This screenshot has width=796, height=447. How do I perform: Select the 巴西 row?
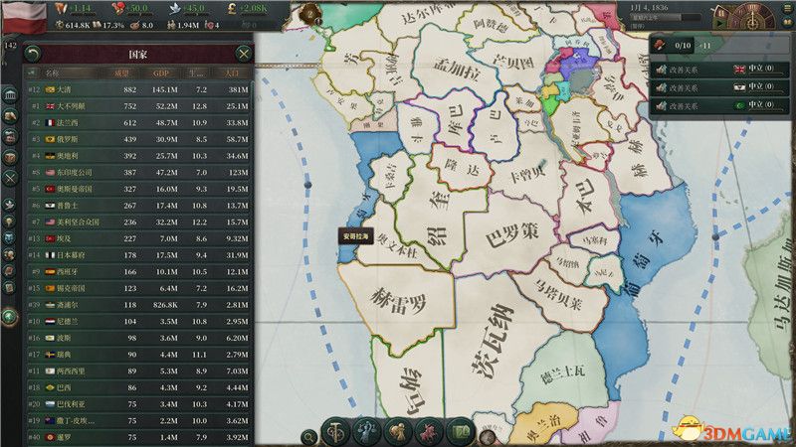tap(138, 387)
